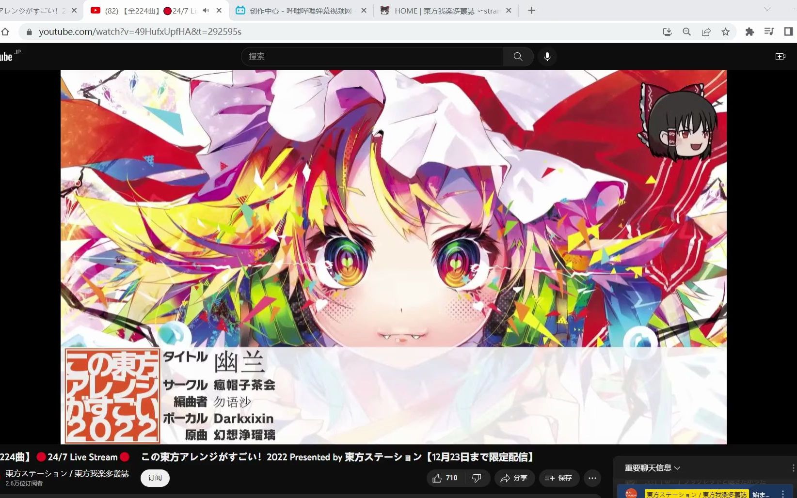Viewport: 797px width, 498px height.
Task: Dislike the video with thumbs-down
Action: 477,478
